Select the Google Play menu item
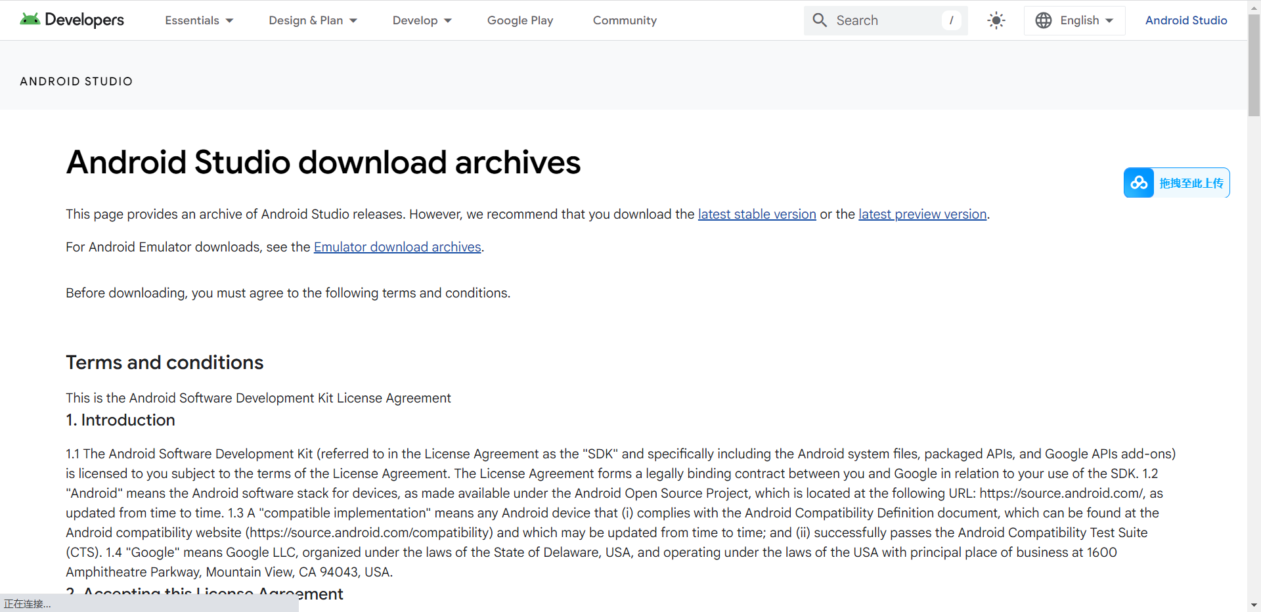The image size is (1261, 612). 520,20
